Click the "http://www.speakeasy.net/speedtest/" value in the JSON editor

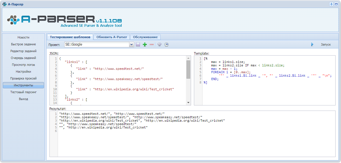pyautogui.click(x=128, y=79)
